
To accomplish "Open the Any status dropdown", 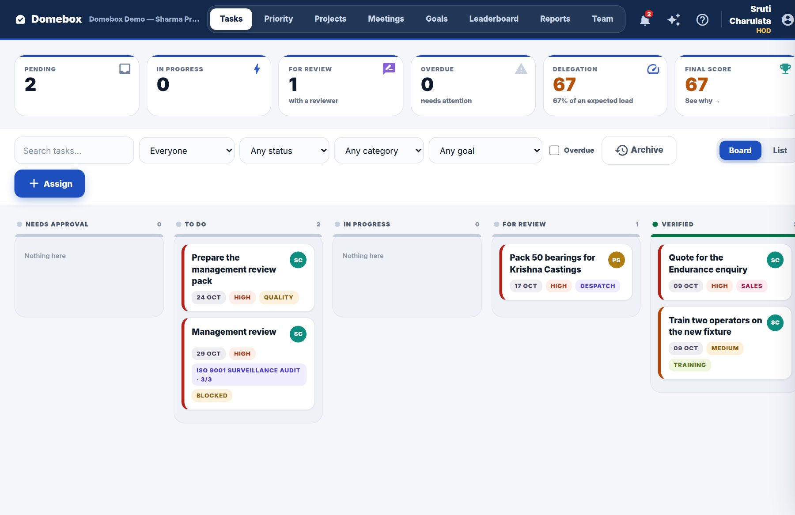I will [284, 151].
